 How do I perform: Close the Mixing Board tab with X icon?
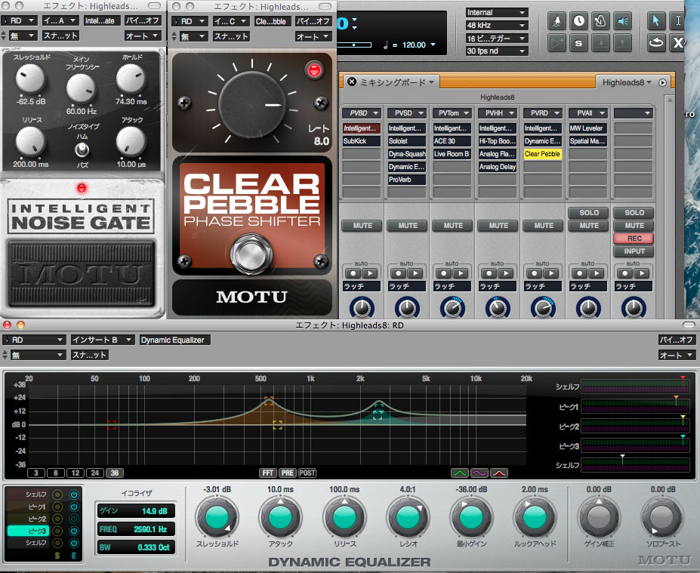pos(352,82)
